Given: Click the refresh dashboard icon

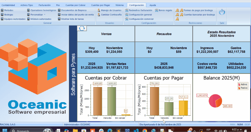Looking at the screenshot, I should pos(82,29).
